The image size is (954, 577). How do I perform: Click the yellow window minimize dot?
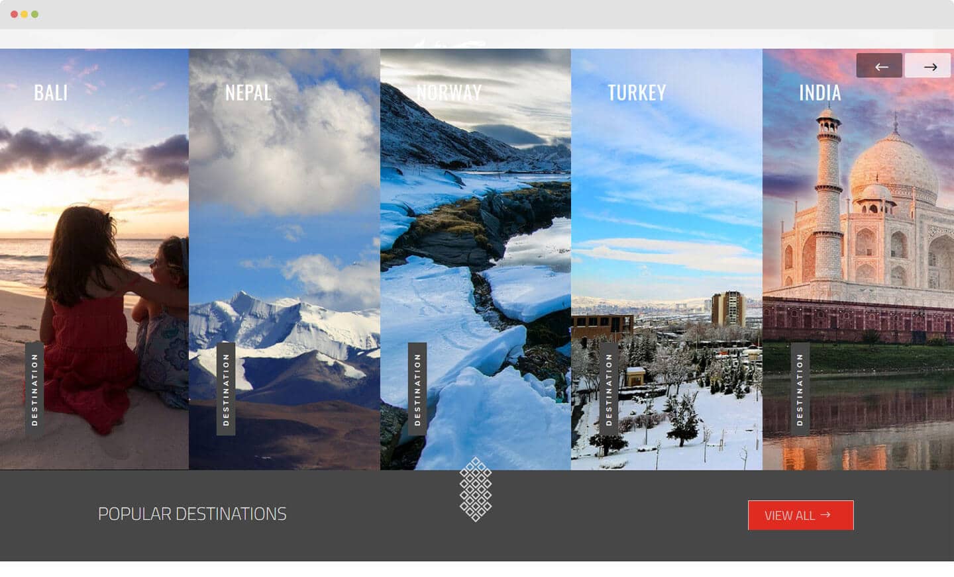25,14
